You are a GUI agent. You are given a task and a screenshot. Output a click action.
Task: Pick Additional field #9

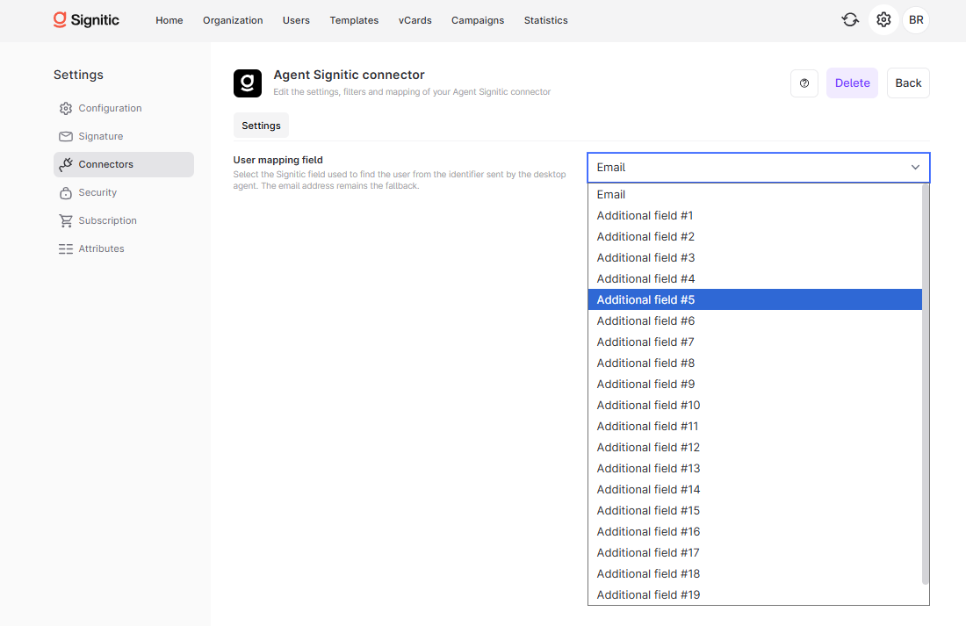coord(754,384)
